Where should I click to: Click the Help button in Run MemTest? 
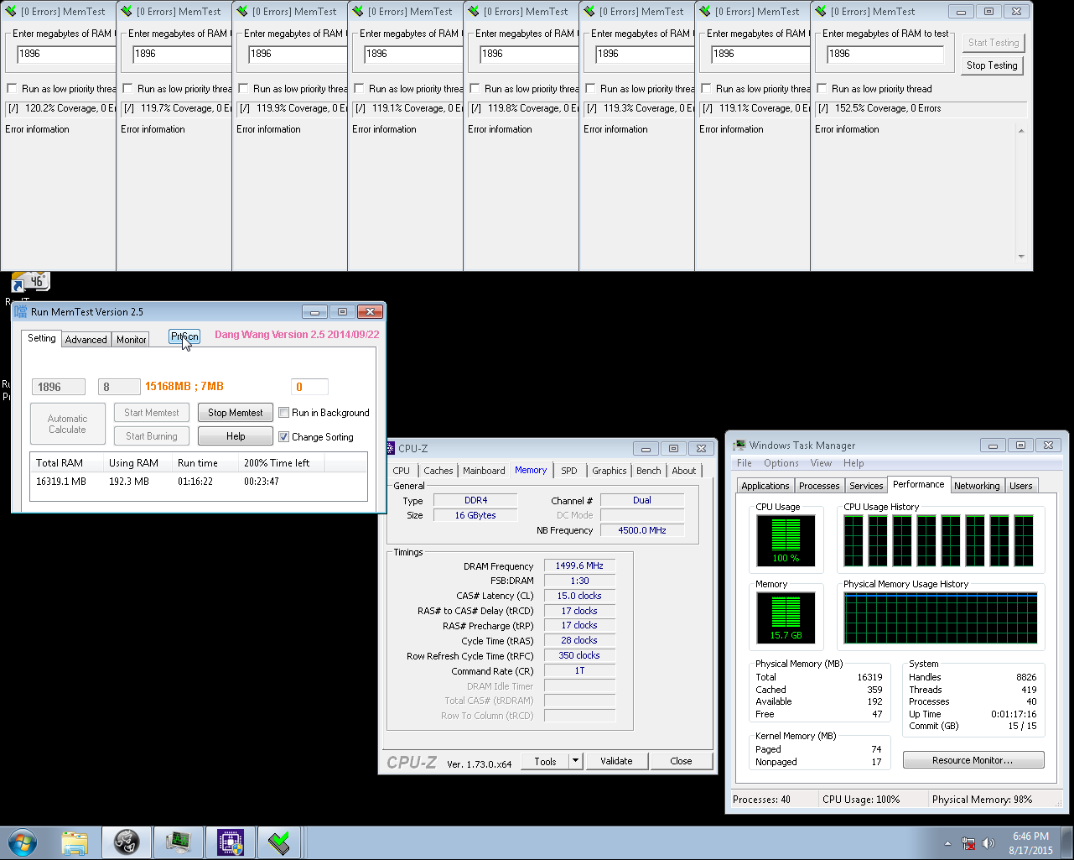(236, 436)
